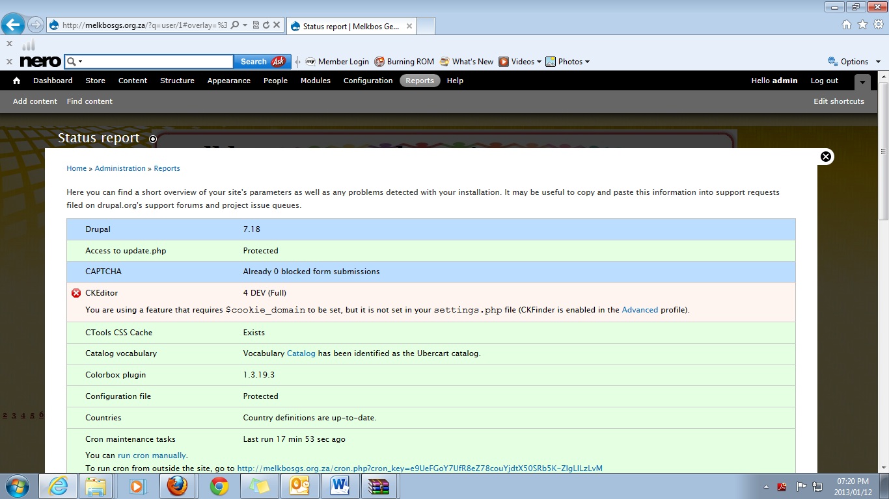Open the browser Home page icon

(x=847, y=25)
